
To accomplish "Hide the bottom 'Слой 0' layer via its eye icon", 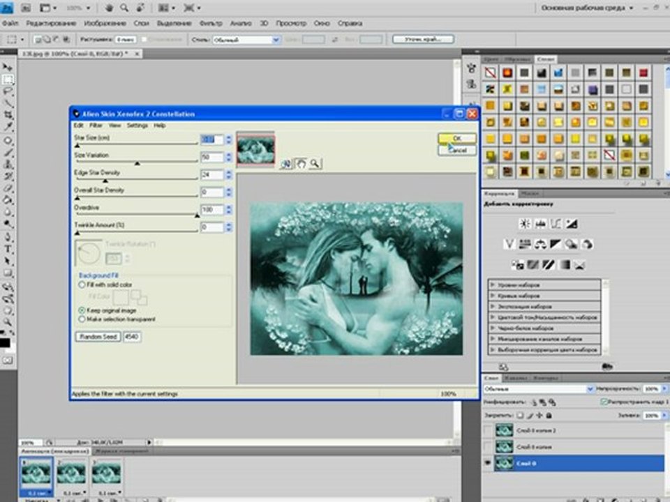I will (x=487, y=463).
